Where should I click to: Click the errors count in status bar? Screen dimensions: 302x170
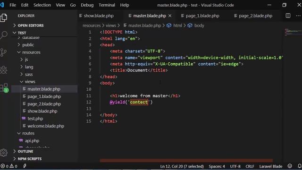pyautogui.click(x=5, y=166)
